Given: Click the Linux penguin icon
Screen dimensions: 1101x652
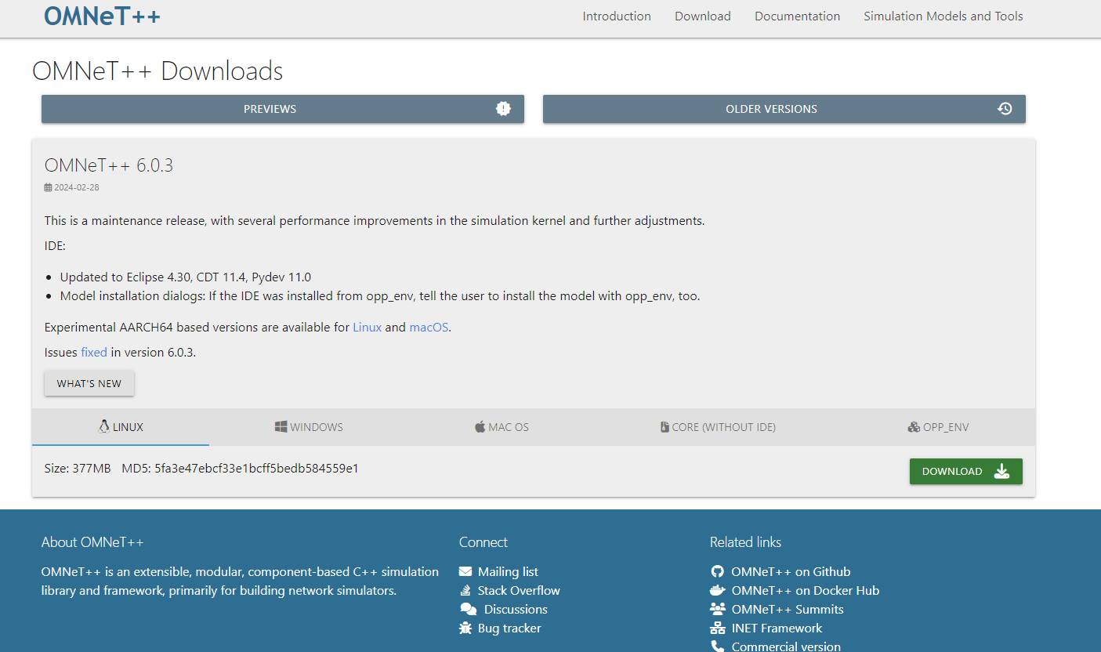Looking at the screenshot, I should tap(103, 427).
